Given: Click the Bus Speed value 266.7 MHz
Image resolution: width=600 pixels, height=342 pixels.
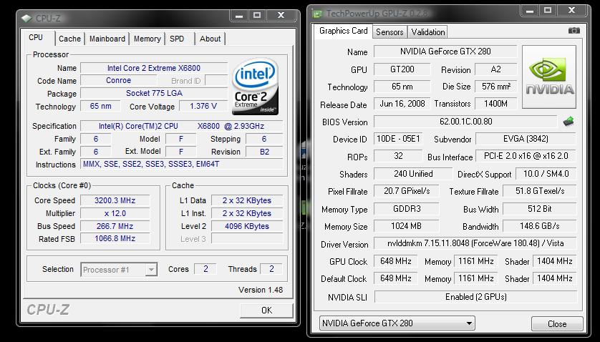Looking at the screenshot, I should click(115, 226).
